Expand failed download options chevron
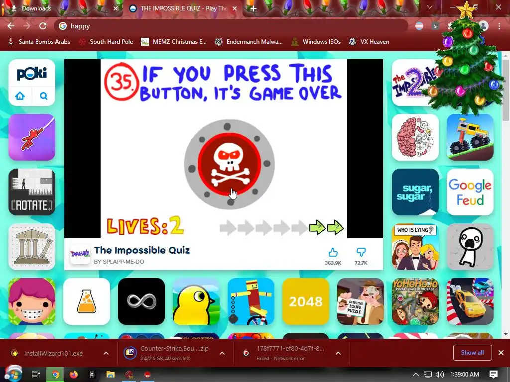The image size is (510, 382). click(338, 353)
